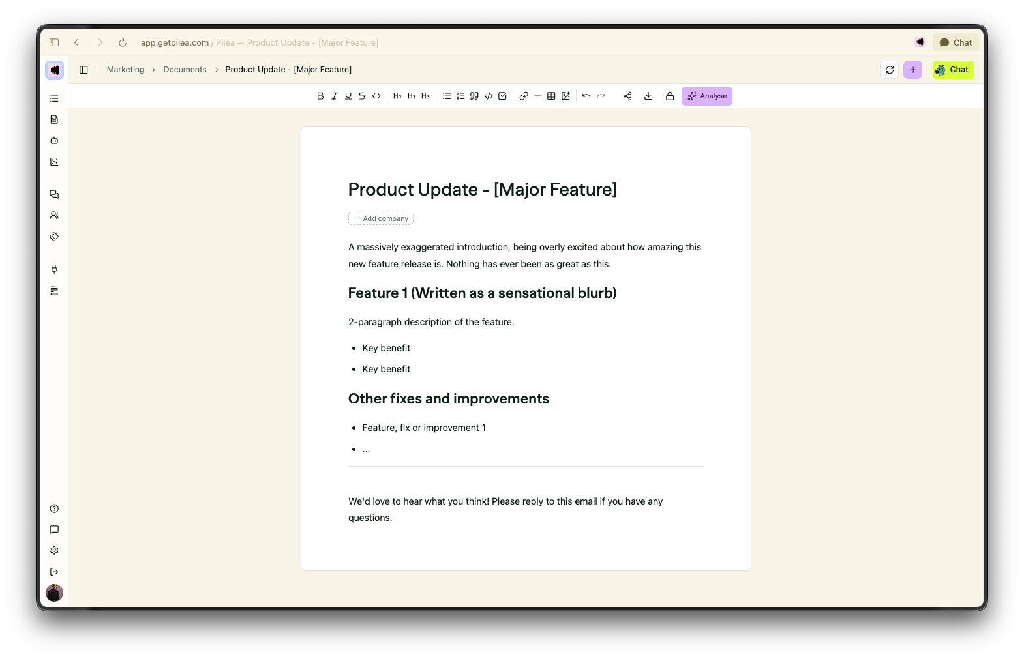The image size is (1024, 659).
Task: Toggle bold formatting in toolbar
Action: coord(320,96)
